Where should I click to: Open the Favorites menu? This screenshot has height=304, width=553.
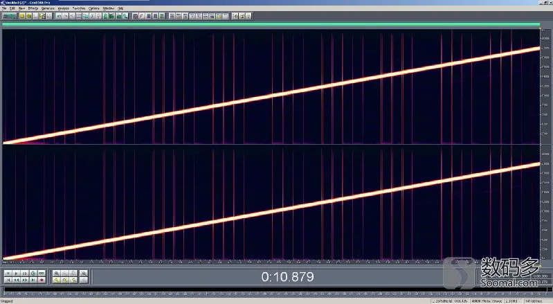(x=79, y=8)
